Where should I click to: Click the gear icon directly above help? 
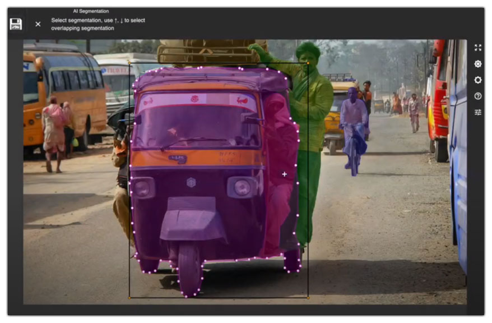tap(477, 80)
